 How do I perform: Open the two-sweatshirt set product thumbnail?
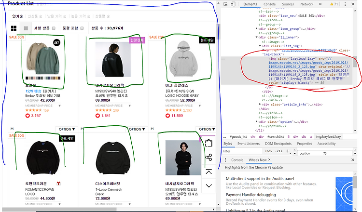43,59
